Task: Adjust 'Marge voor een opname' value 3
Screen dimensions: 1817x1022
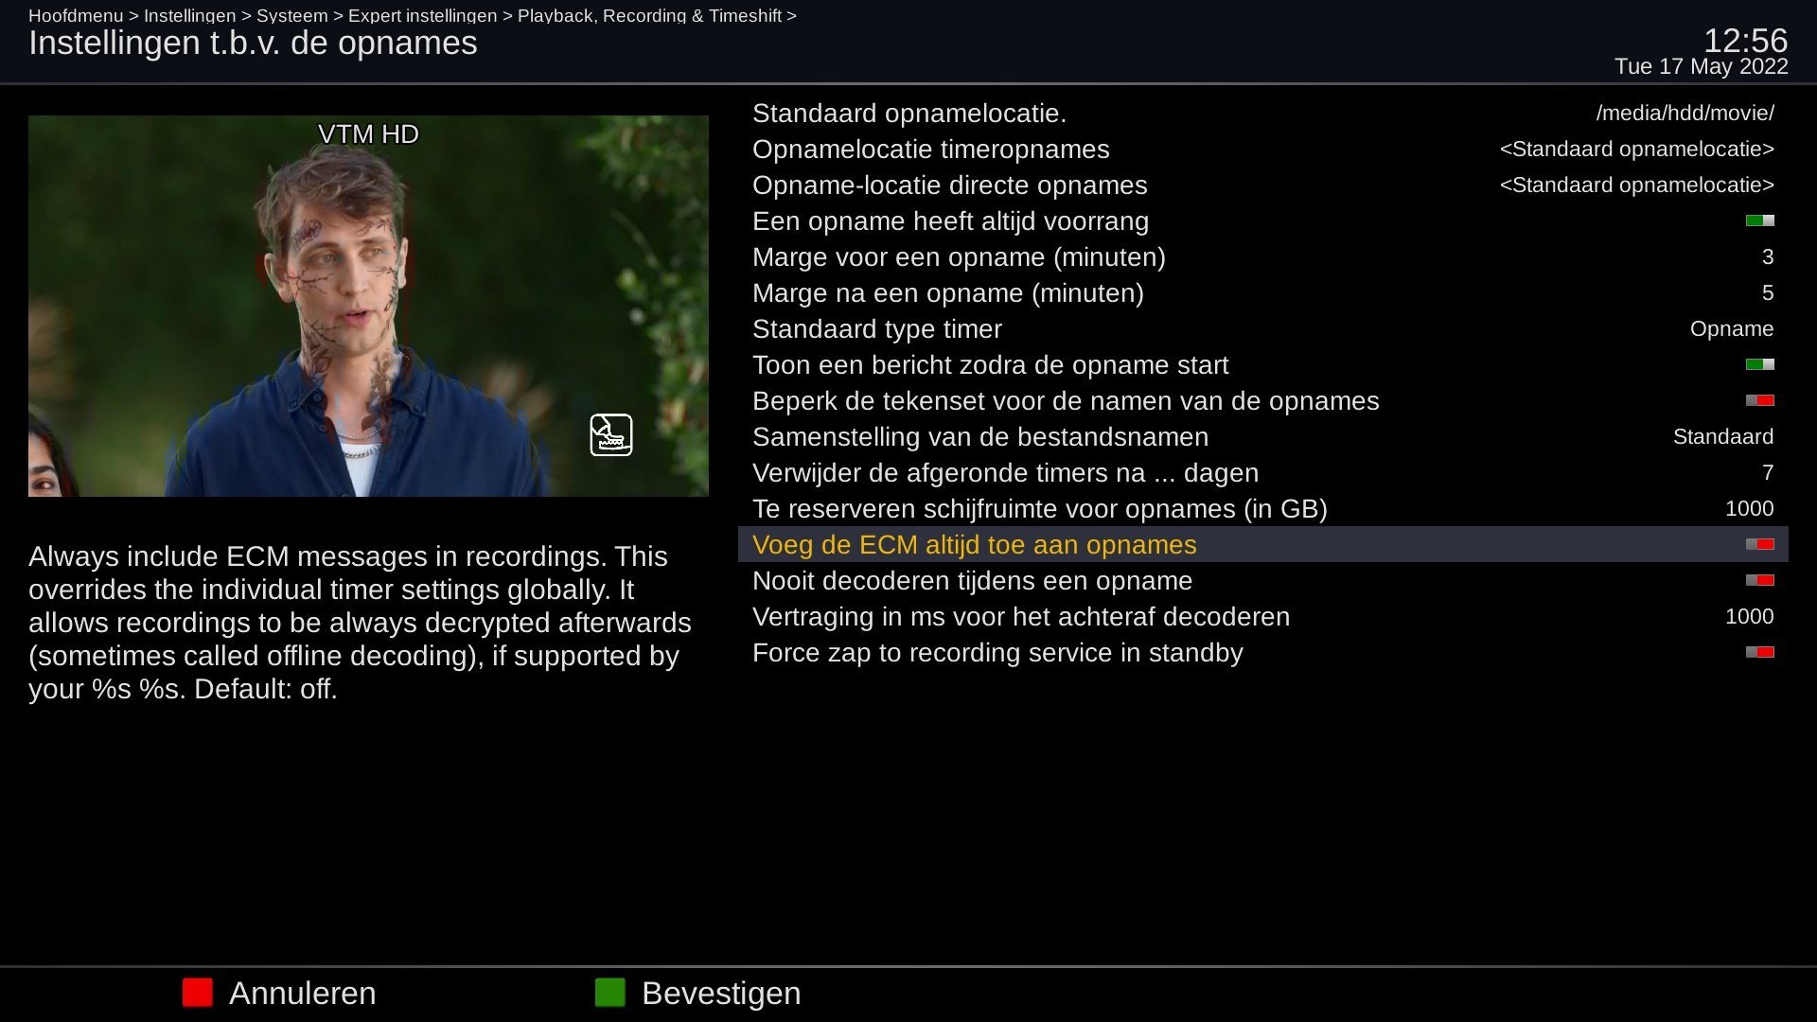Action: click(1767, 257)
